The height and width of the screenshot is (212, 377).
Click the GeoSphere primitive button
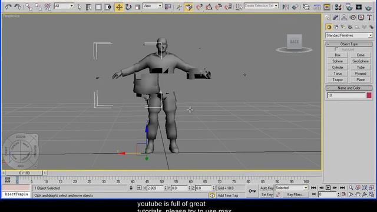[x=361, y=61]
